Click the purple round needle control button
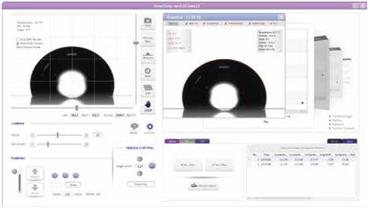 pos(152,166)
